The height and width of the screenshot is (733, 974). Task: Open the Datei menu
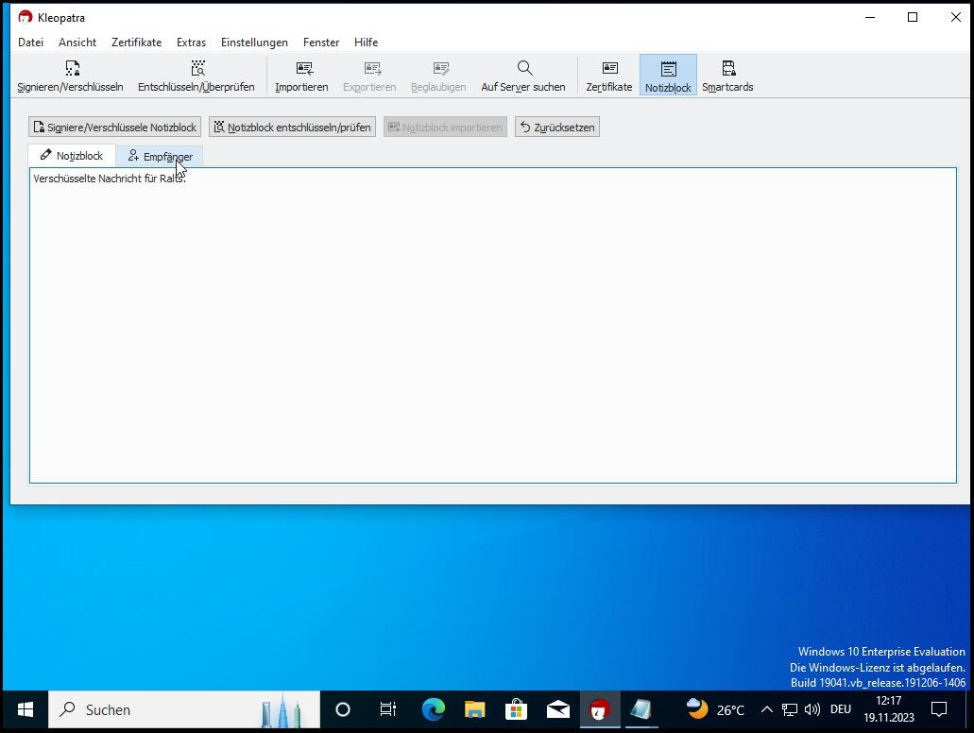coord(31,43)
